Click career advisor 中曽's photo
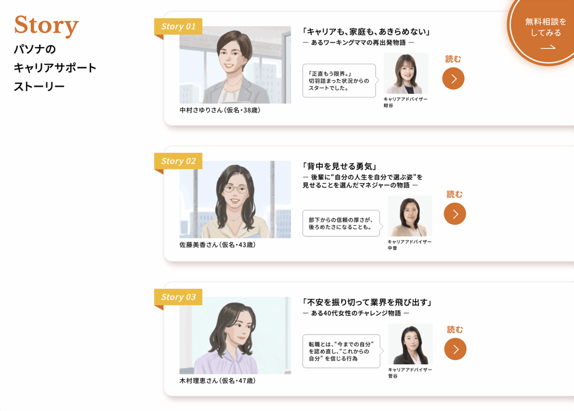 click(x=410, y=216)
